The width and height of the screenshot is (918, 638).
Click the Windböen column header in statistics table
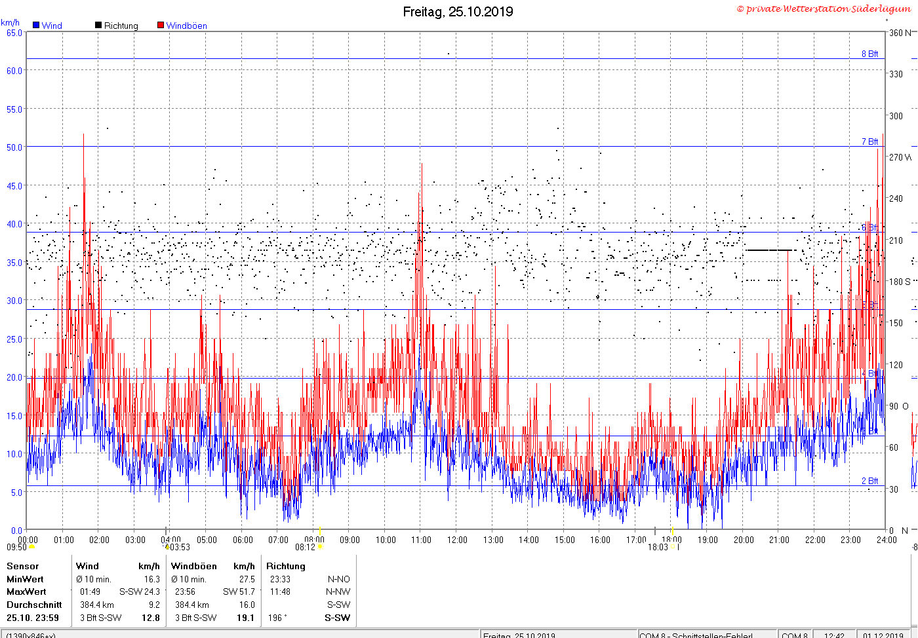coord(193,566)
